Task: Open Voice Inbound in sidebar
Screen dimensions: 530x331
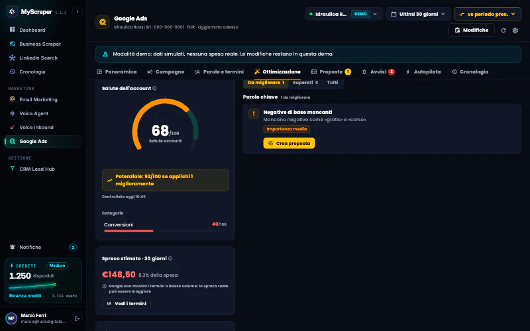Action: point(43,127)
